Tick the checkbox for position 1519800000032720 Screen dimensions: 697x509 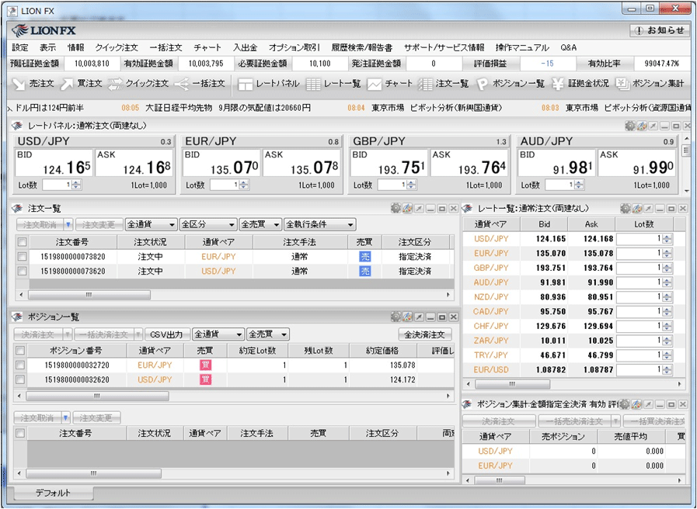[x=20, y=365]
